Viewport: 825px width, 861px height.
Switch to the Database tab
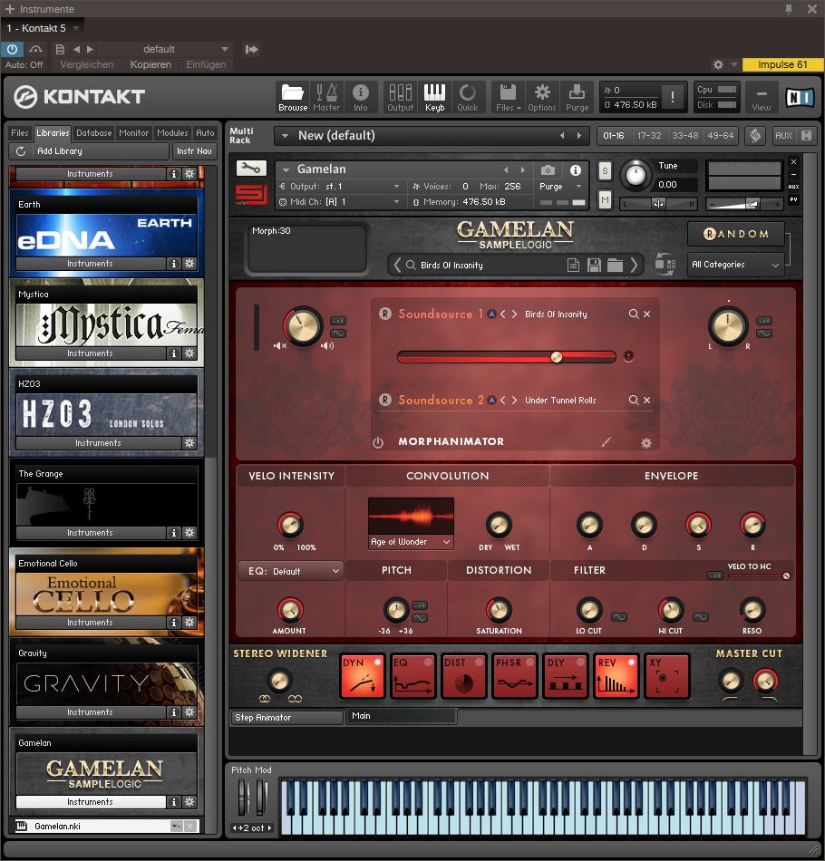[94, 133]
